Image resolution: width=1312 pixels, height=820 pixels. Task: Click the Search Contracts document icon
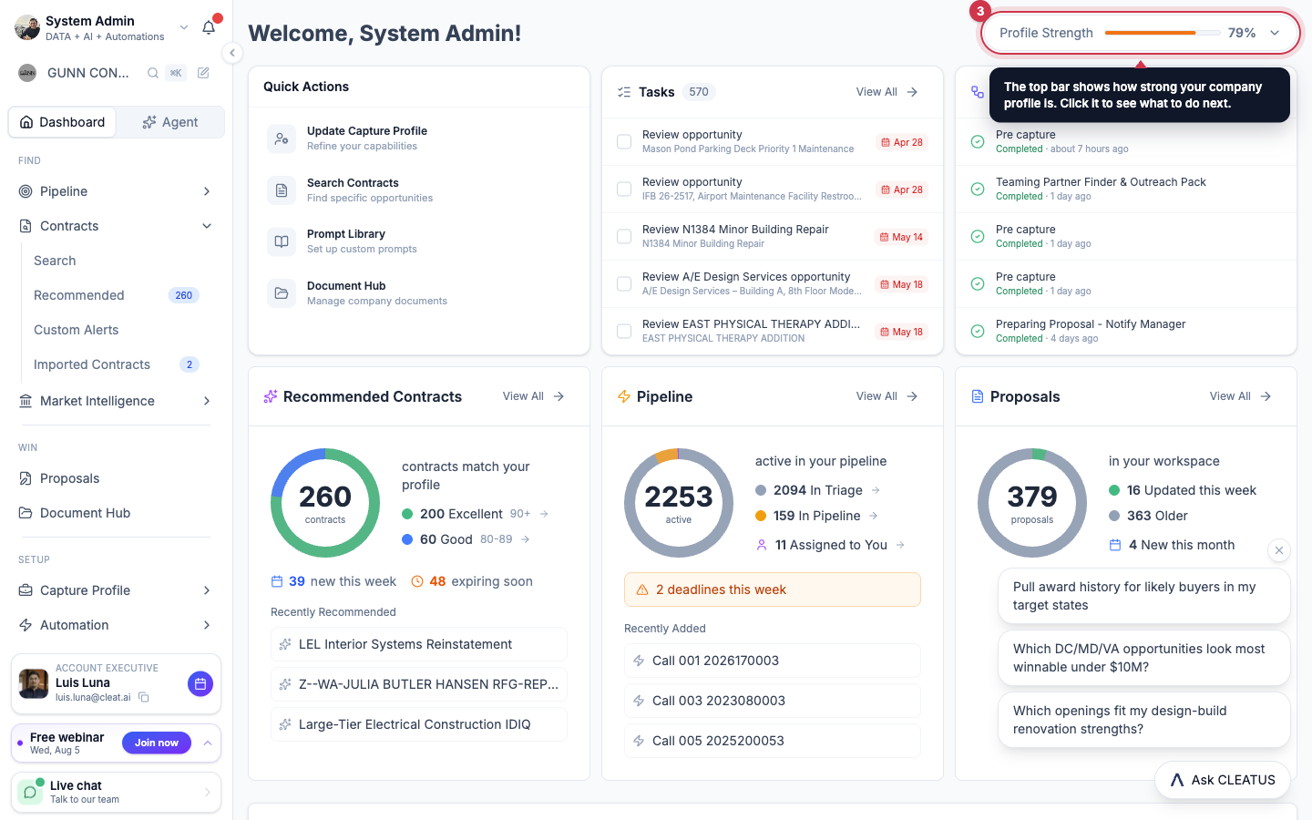click(282, 190)
